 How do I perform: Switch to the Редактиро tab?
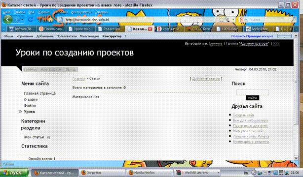pyautogui.click(x=111, y=29)
